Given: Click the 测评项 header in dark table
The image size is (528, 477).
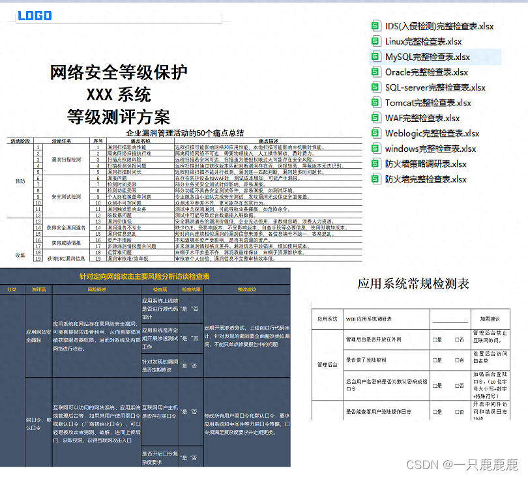Looking at the screenshot, I should click(x=38, y=289).
